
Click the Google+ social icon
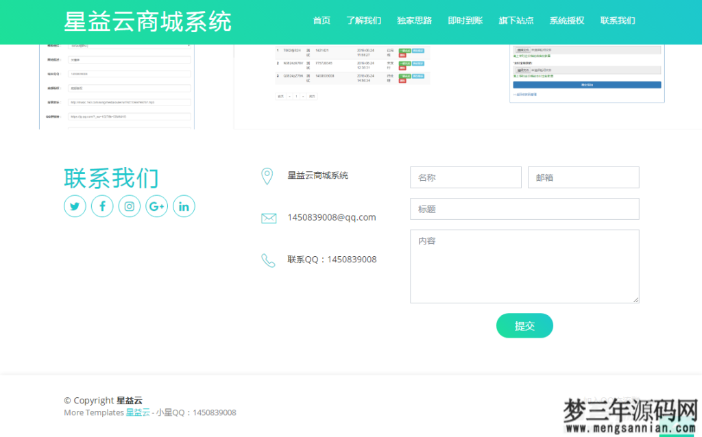tap(157, 205)
